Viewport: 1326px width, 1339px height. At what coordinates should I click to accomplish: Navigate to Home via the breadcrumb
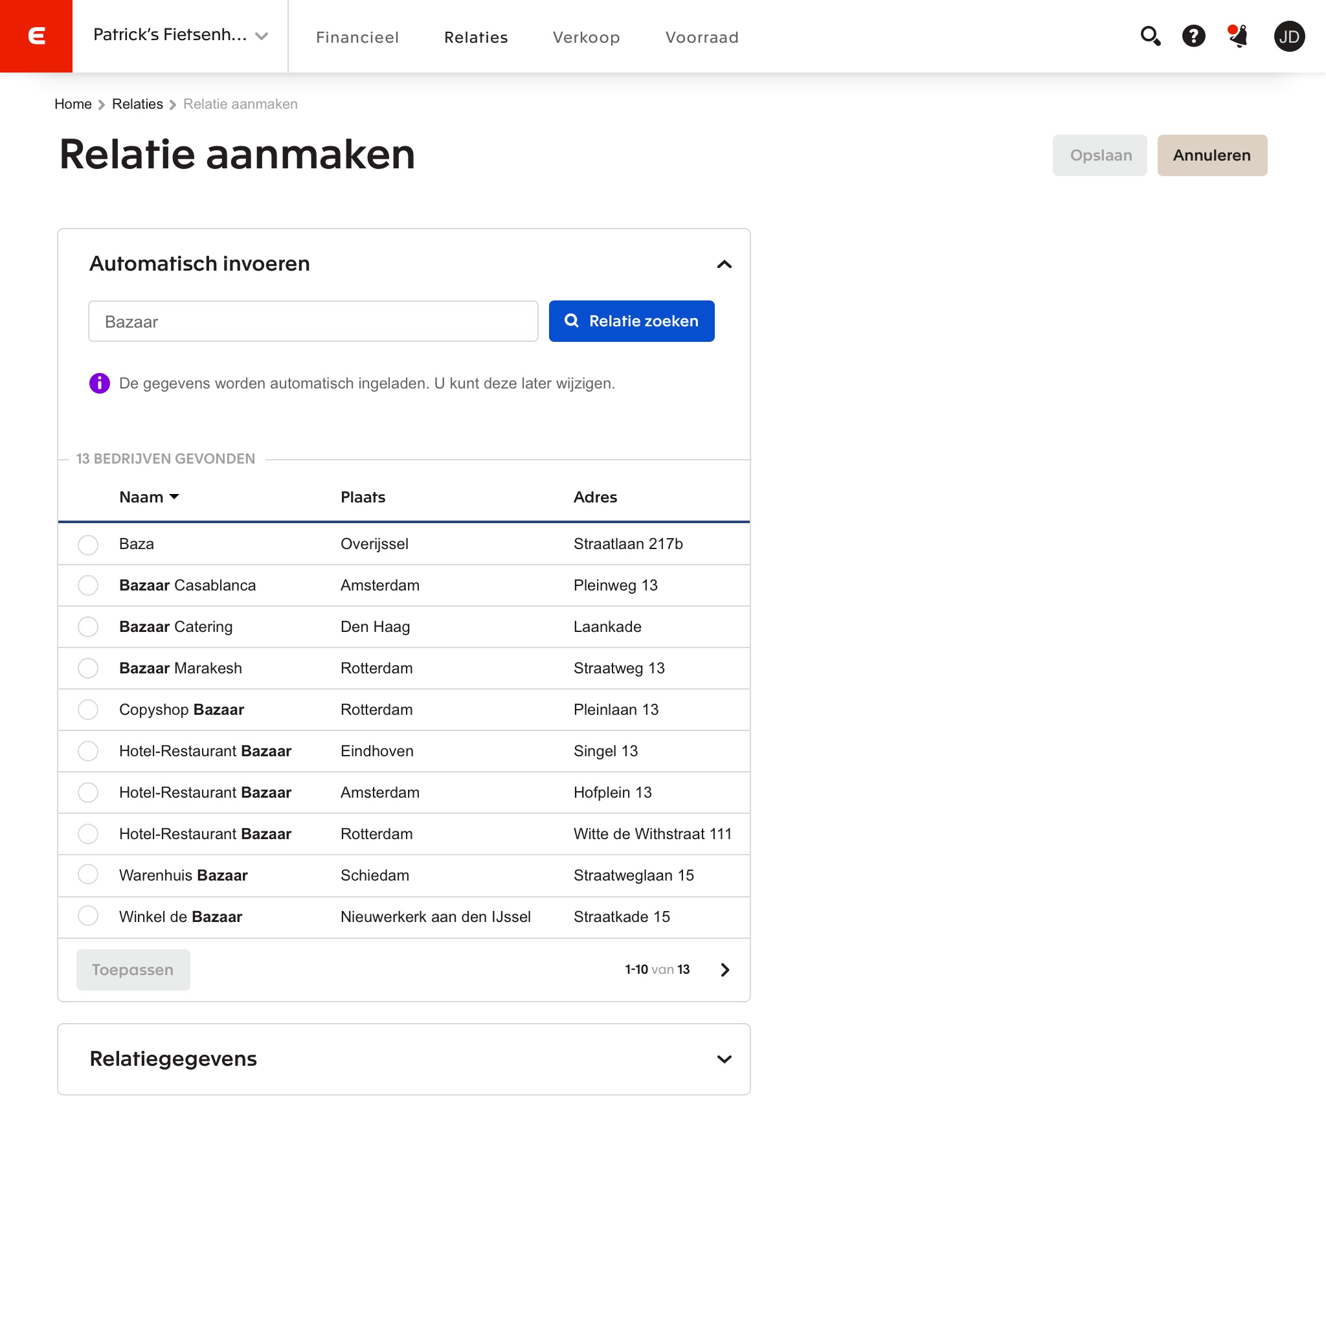coord(73,104)
